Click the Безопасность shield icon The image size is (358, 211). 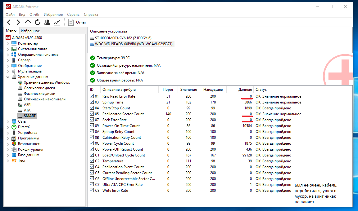[x=14, y=144]
